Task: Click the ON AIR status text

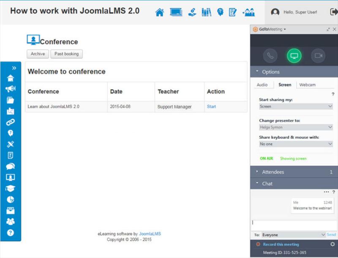Action: [x=267, y=158]
